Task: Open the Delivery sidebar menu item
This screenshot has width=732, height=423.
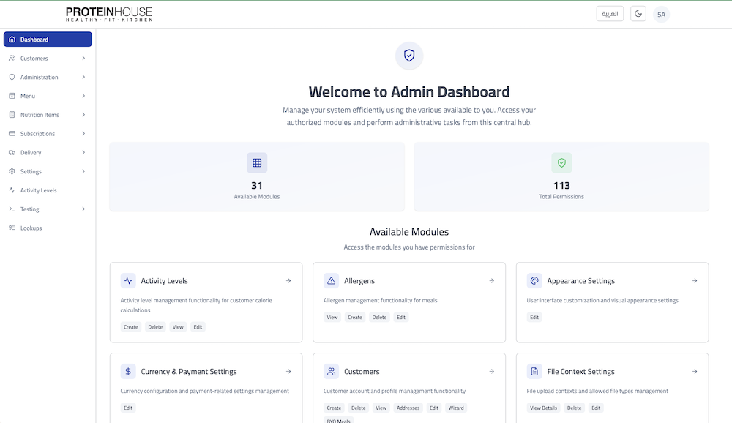Action: coord(31,153)
